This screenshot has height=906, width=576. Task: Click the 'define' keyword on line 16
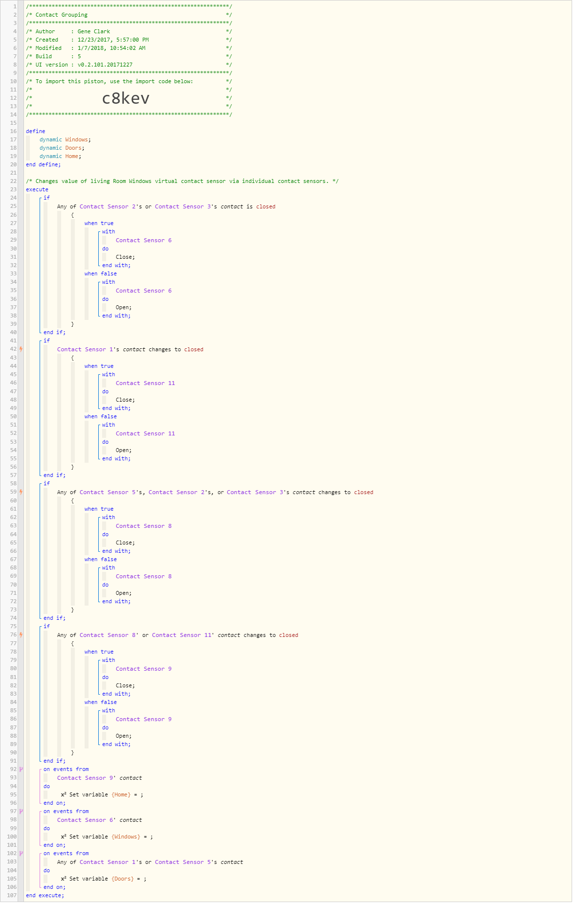click(36, 131)
